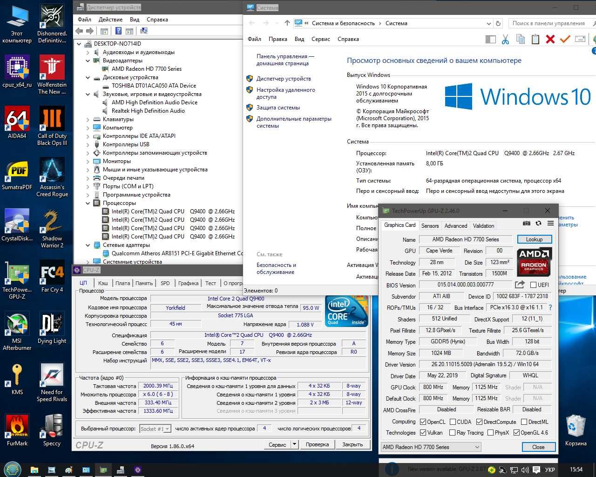Click the orange checkmark Properties icon

(565, 39)
